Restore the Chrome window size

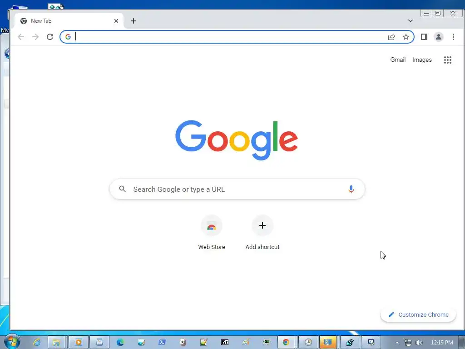point(438,13)
